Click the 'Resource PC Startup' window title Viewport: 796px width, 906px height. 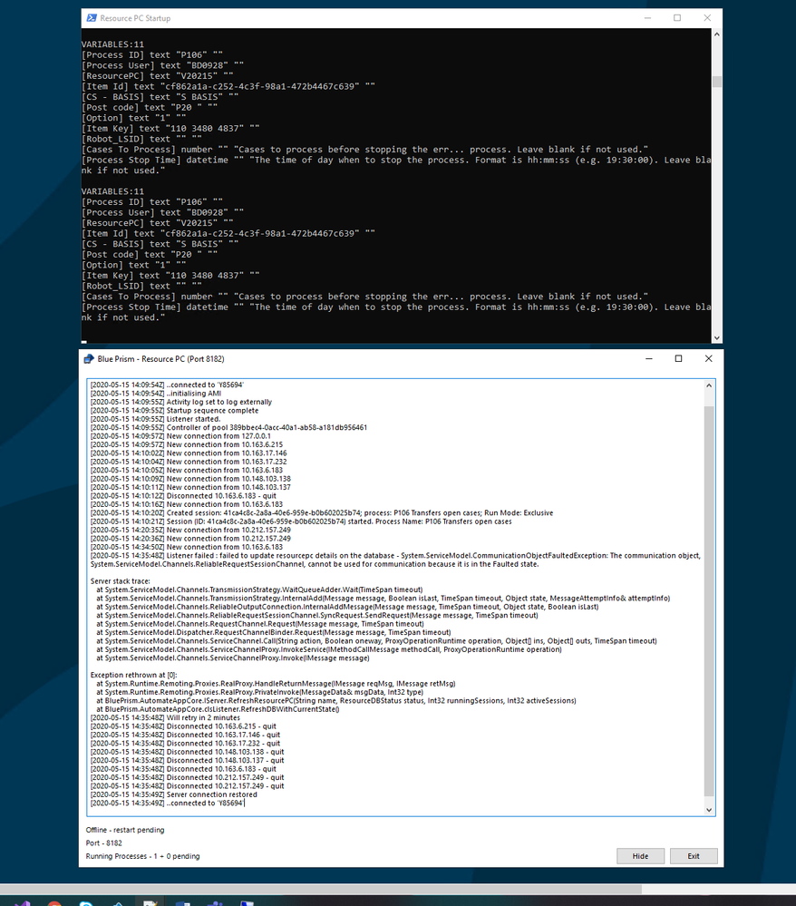point(135,18)
